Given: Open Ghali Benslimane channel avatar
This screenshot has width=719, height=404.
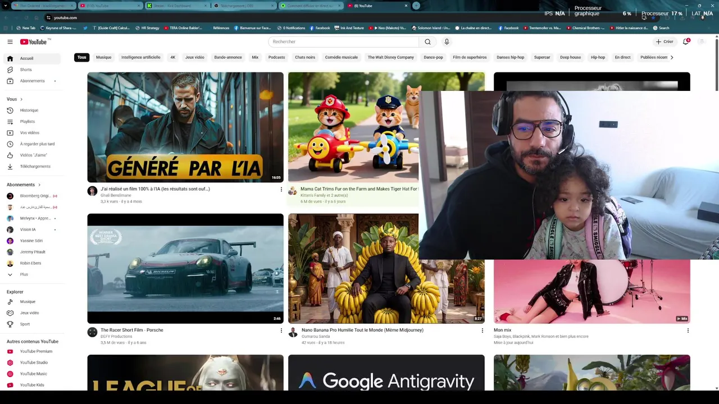Looking at the screenshot, I should tap(92, 191).
